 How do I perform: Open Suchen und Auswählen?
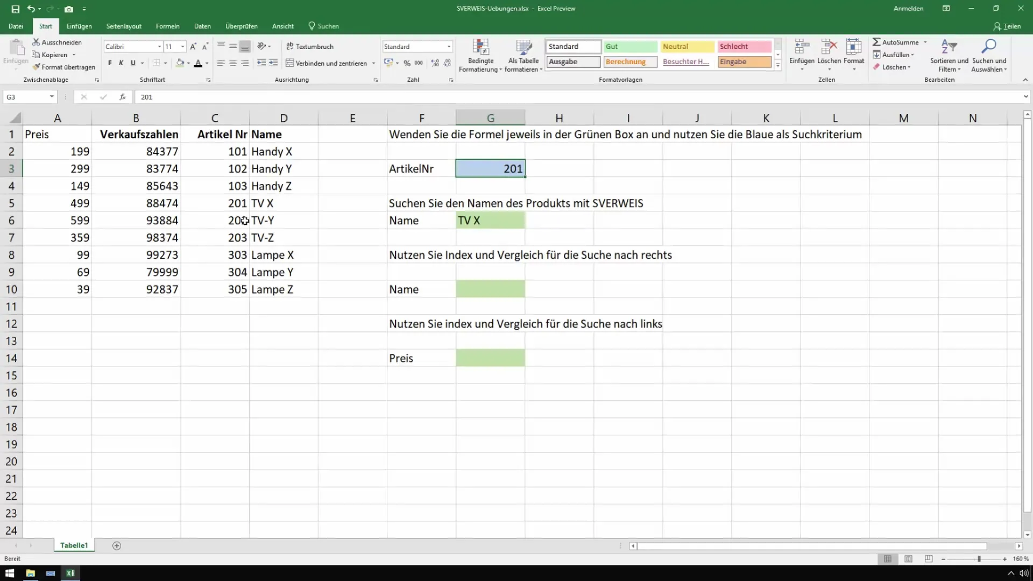(989, 55)
